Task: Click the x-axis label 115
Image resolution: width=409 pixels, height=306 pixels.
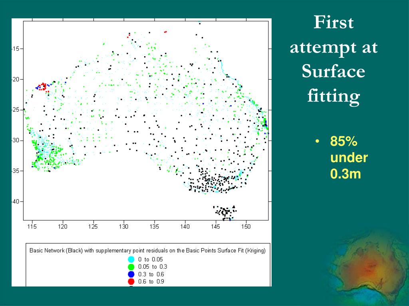Action: pyautogui.click(x=32, y=226)
